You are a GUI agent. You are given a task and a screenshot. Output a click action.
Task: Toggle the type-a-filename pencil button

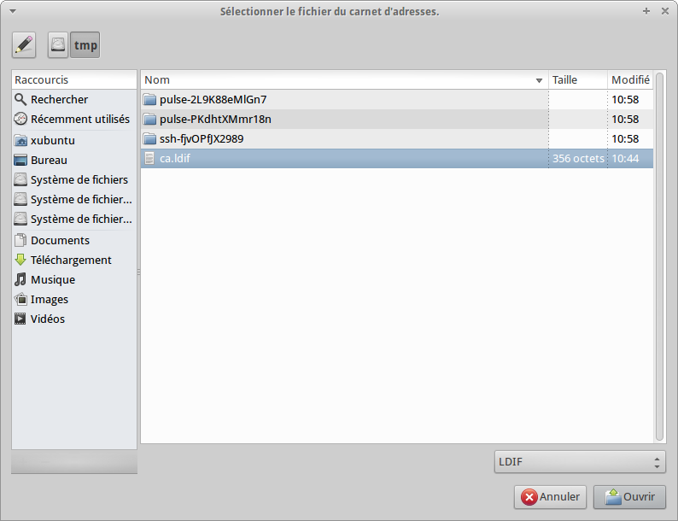(24, 45)
